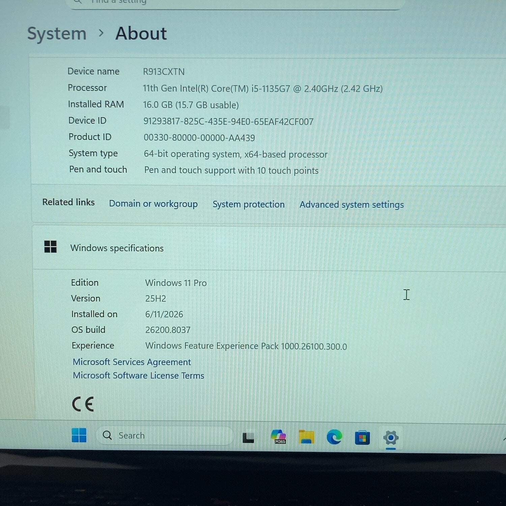Image resolution: width=506 pixels, height=506 pixels.
Task: Click the OS build value 26200.8037
Action: click(168, 330)
